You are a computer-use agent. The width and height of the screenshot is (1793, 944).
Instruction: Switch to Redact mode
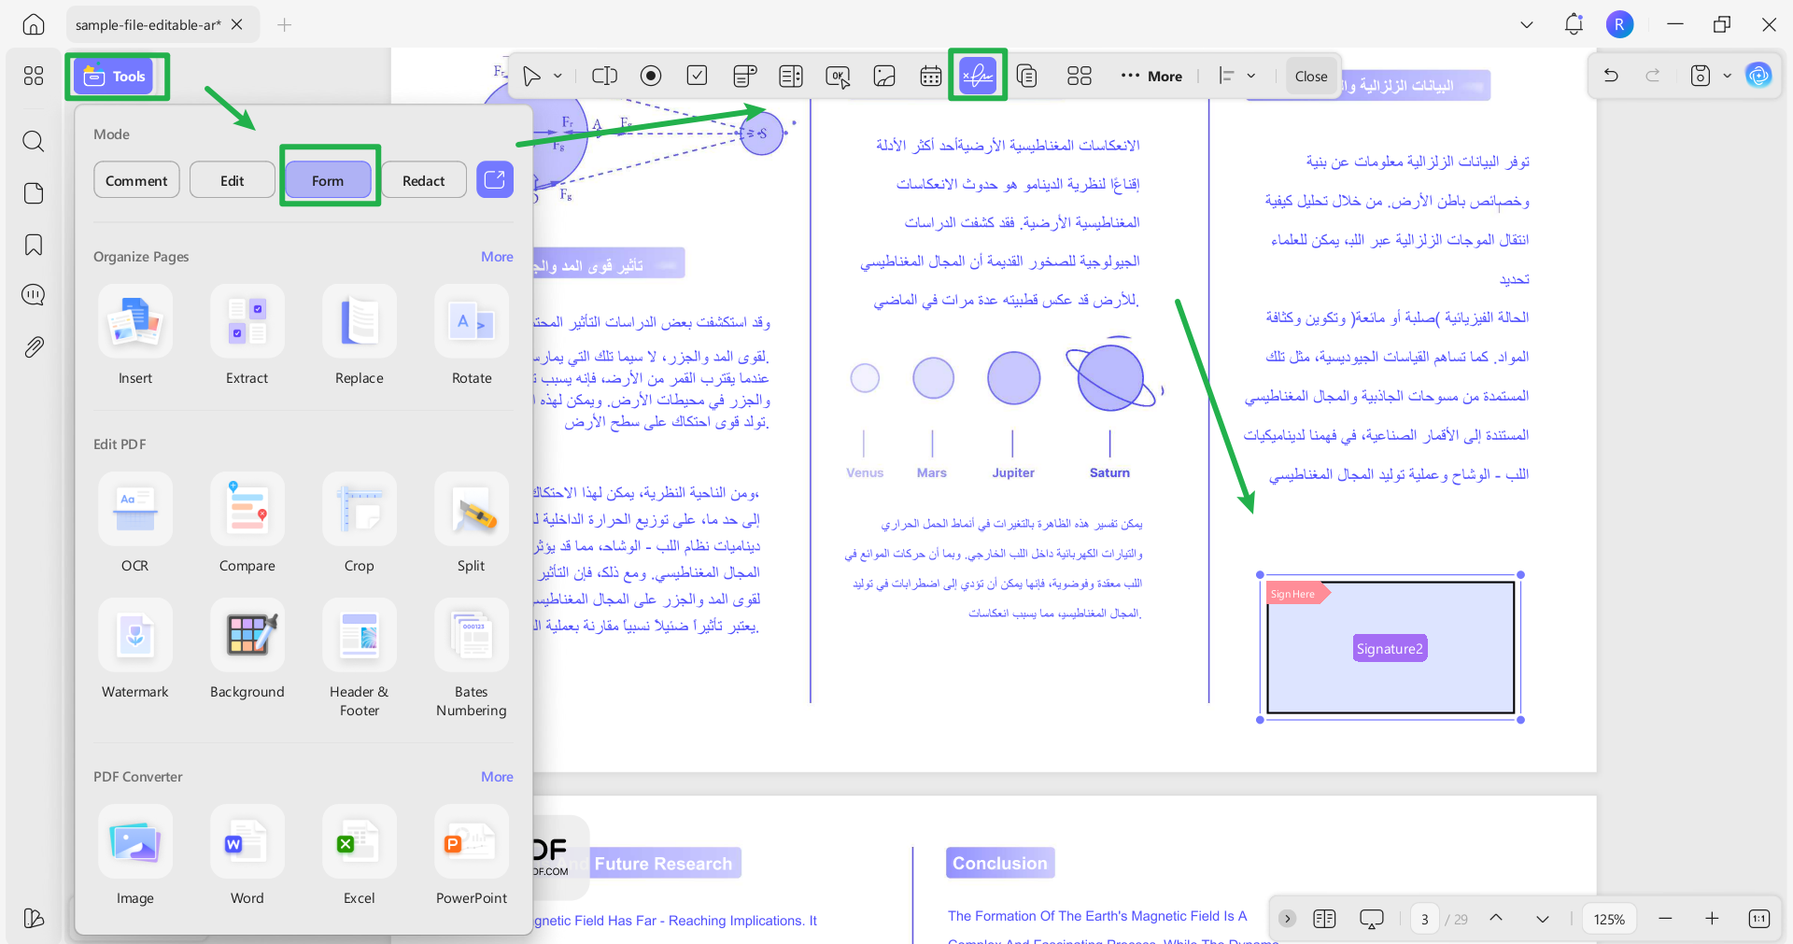tap(424, 180)
